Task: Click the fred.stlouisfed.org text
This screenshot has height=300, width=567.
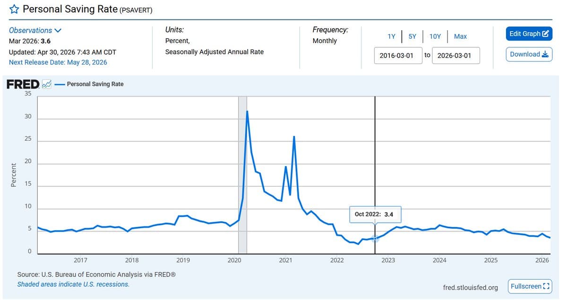Action: coord(470,287)
